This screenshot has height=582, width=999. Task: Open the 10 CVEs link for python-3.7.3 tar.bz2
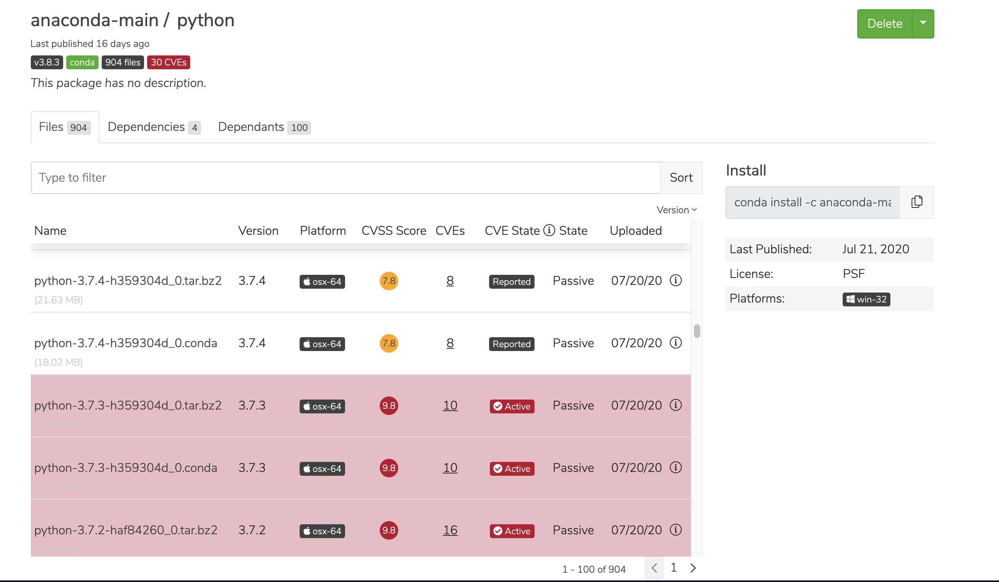(450, 405)
